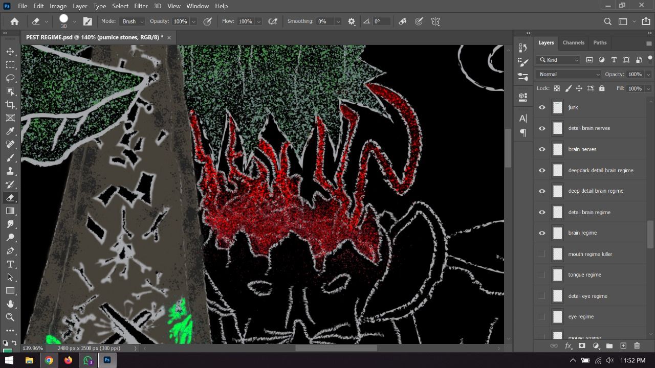Select the Eyedropper tool
655x368 pixels.
tap(10, 131)
